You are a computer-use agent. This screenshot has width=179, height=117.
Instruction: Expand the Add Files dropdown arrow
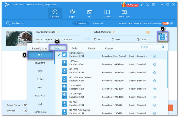(x=23, y=24)
